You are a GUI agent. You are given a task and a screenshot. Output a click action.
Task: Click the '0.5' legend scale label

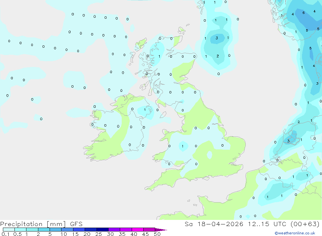coord(17,234)
